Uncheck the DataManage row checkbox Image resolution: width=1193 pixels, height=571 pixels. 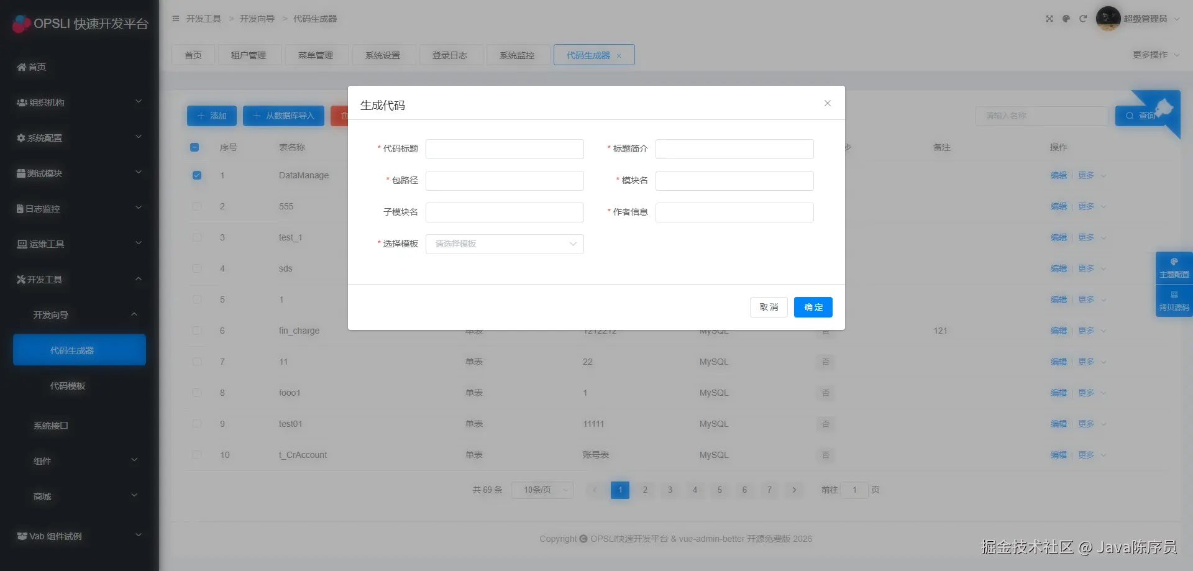[197, 175]
